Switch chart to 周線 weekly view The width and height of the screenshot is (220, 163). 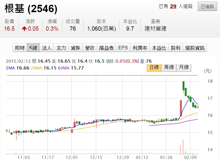[169, 68]
